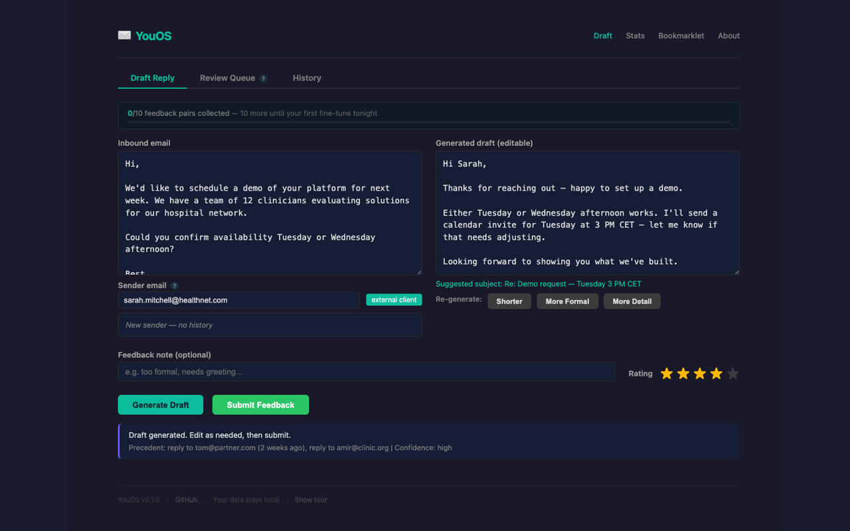Set rating to one star
Screen dimensions: 850x531
click(x=667, y=374)
